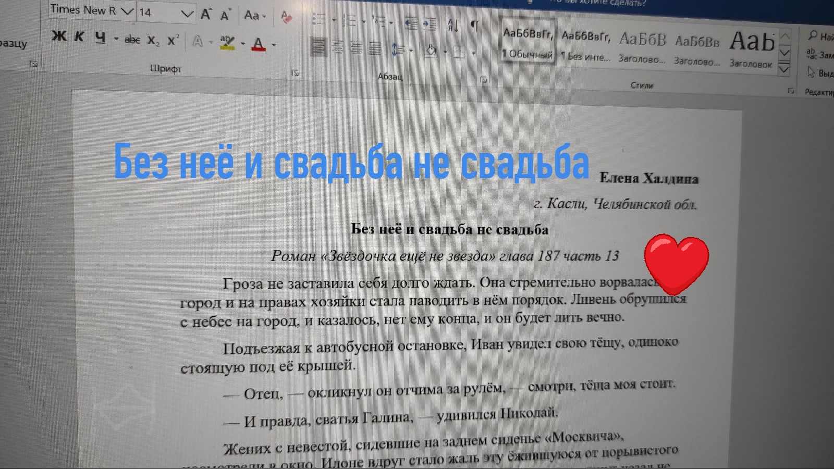Open the bullets library dropdown arrow

point(334,21)
